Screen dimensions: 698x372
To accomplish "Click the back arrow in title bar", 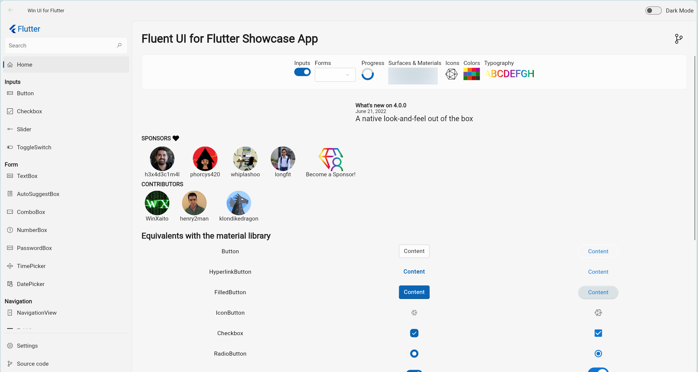I will (11, 10).
